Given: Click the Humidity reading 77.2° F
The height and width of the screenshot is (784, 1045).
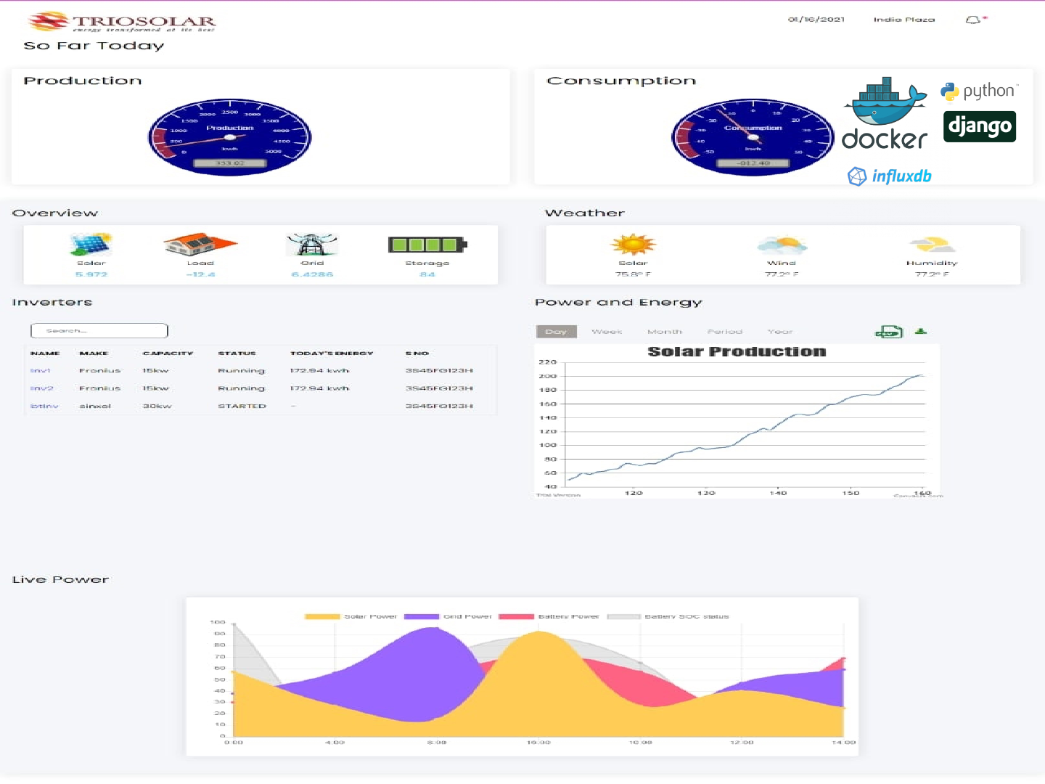Looking at the screenshot, I should point(932,274).
